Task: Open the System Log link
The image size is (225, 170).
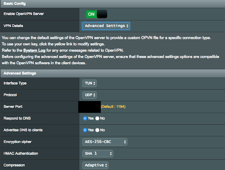Action: point(35,50)
